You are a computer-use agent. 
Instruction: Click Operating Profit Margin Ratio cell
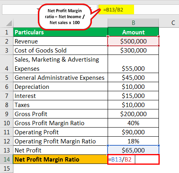click(60, 141)
